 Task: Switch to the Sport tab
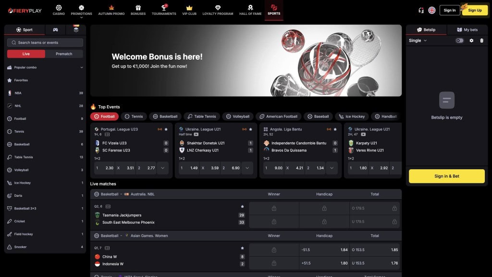click(25, 29)
